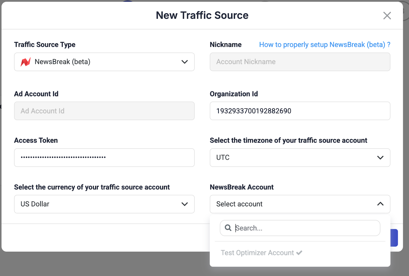Open the Traffic Source Type dropdown
409x276 pixels.
tap(104, 62)
